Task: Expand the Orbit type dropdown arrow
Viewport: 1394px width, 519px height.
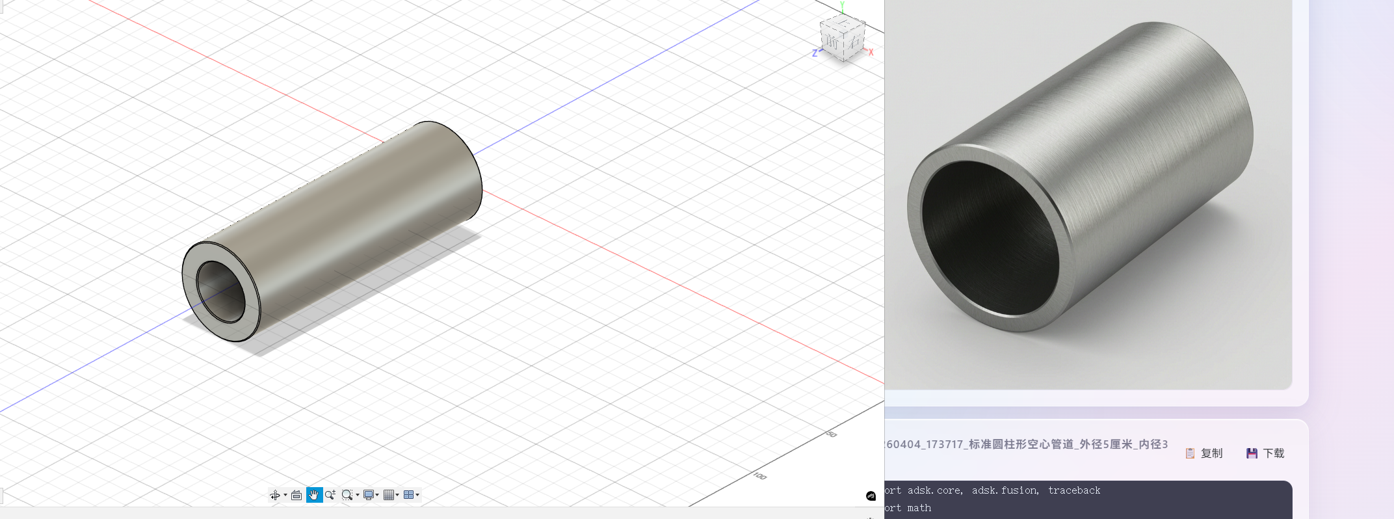Action: 285,496
